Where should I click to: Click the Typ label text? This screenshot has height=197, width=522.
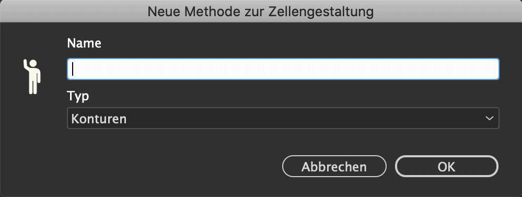pyautogui.click(x=78, y=96)
